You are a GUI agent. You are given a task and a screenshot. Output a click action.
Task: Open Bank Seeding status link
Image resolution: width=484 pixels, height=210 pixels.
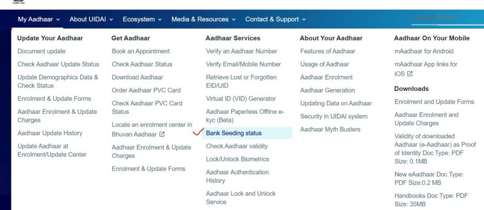pos(233,133)
